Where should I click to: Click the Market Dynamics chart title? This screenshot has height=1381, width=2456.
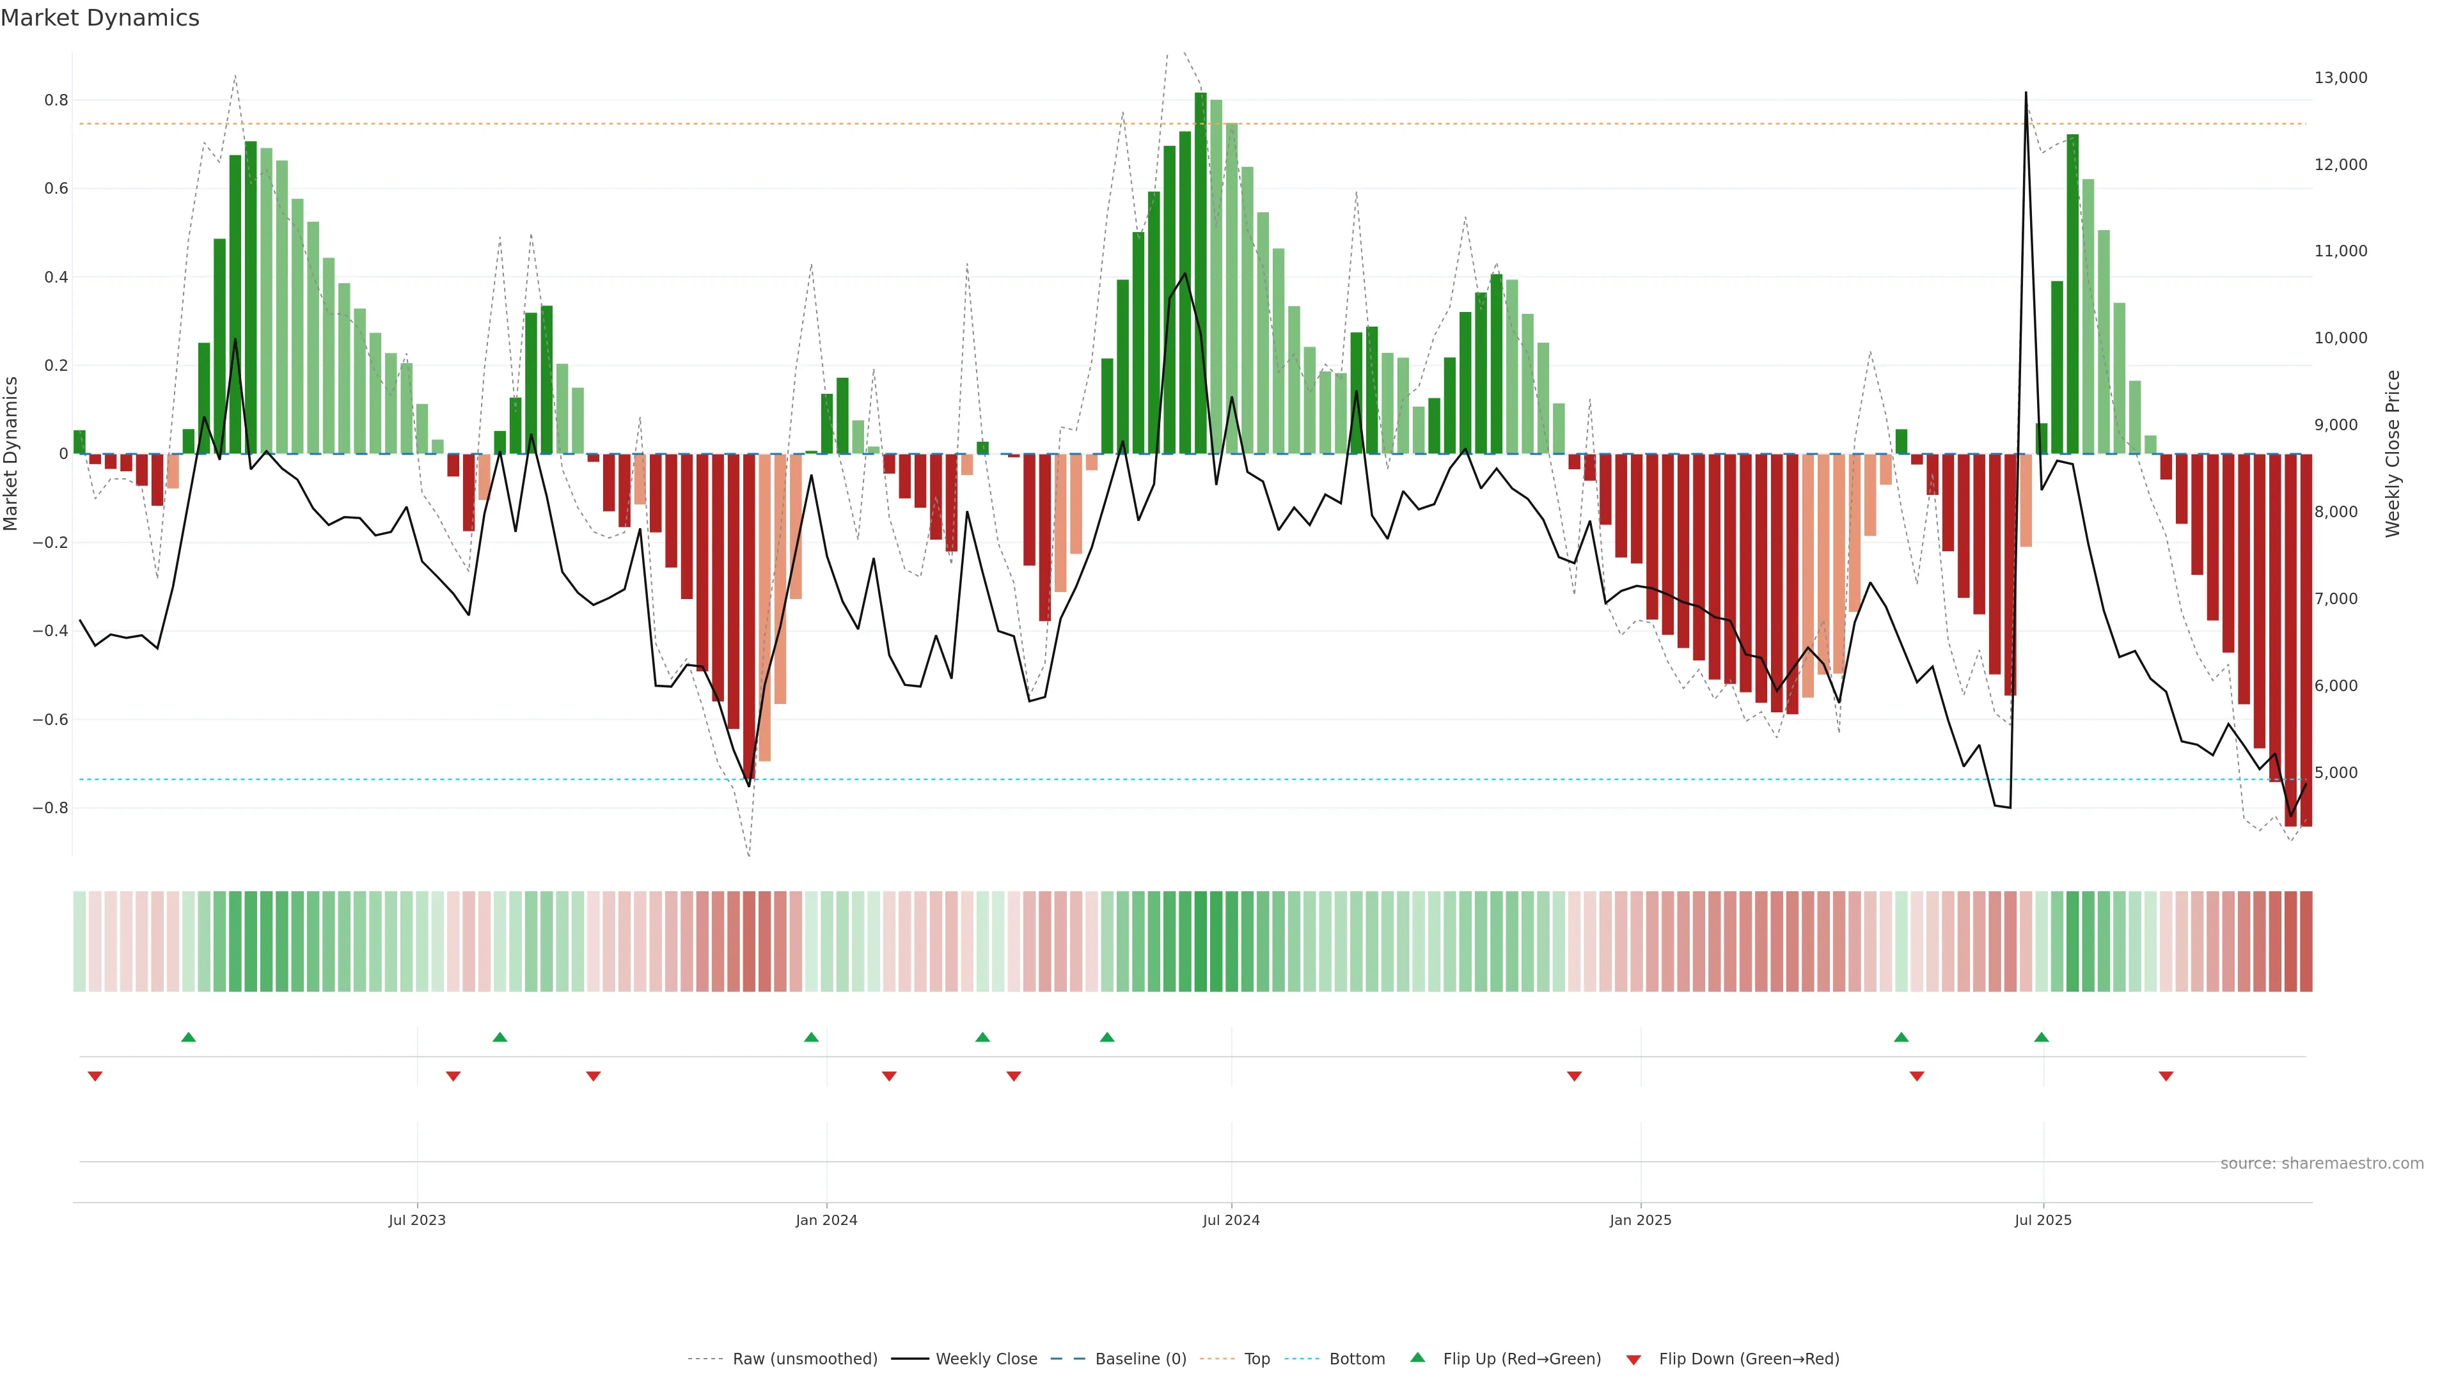tap(100, 18)
